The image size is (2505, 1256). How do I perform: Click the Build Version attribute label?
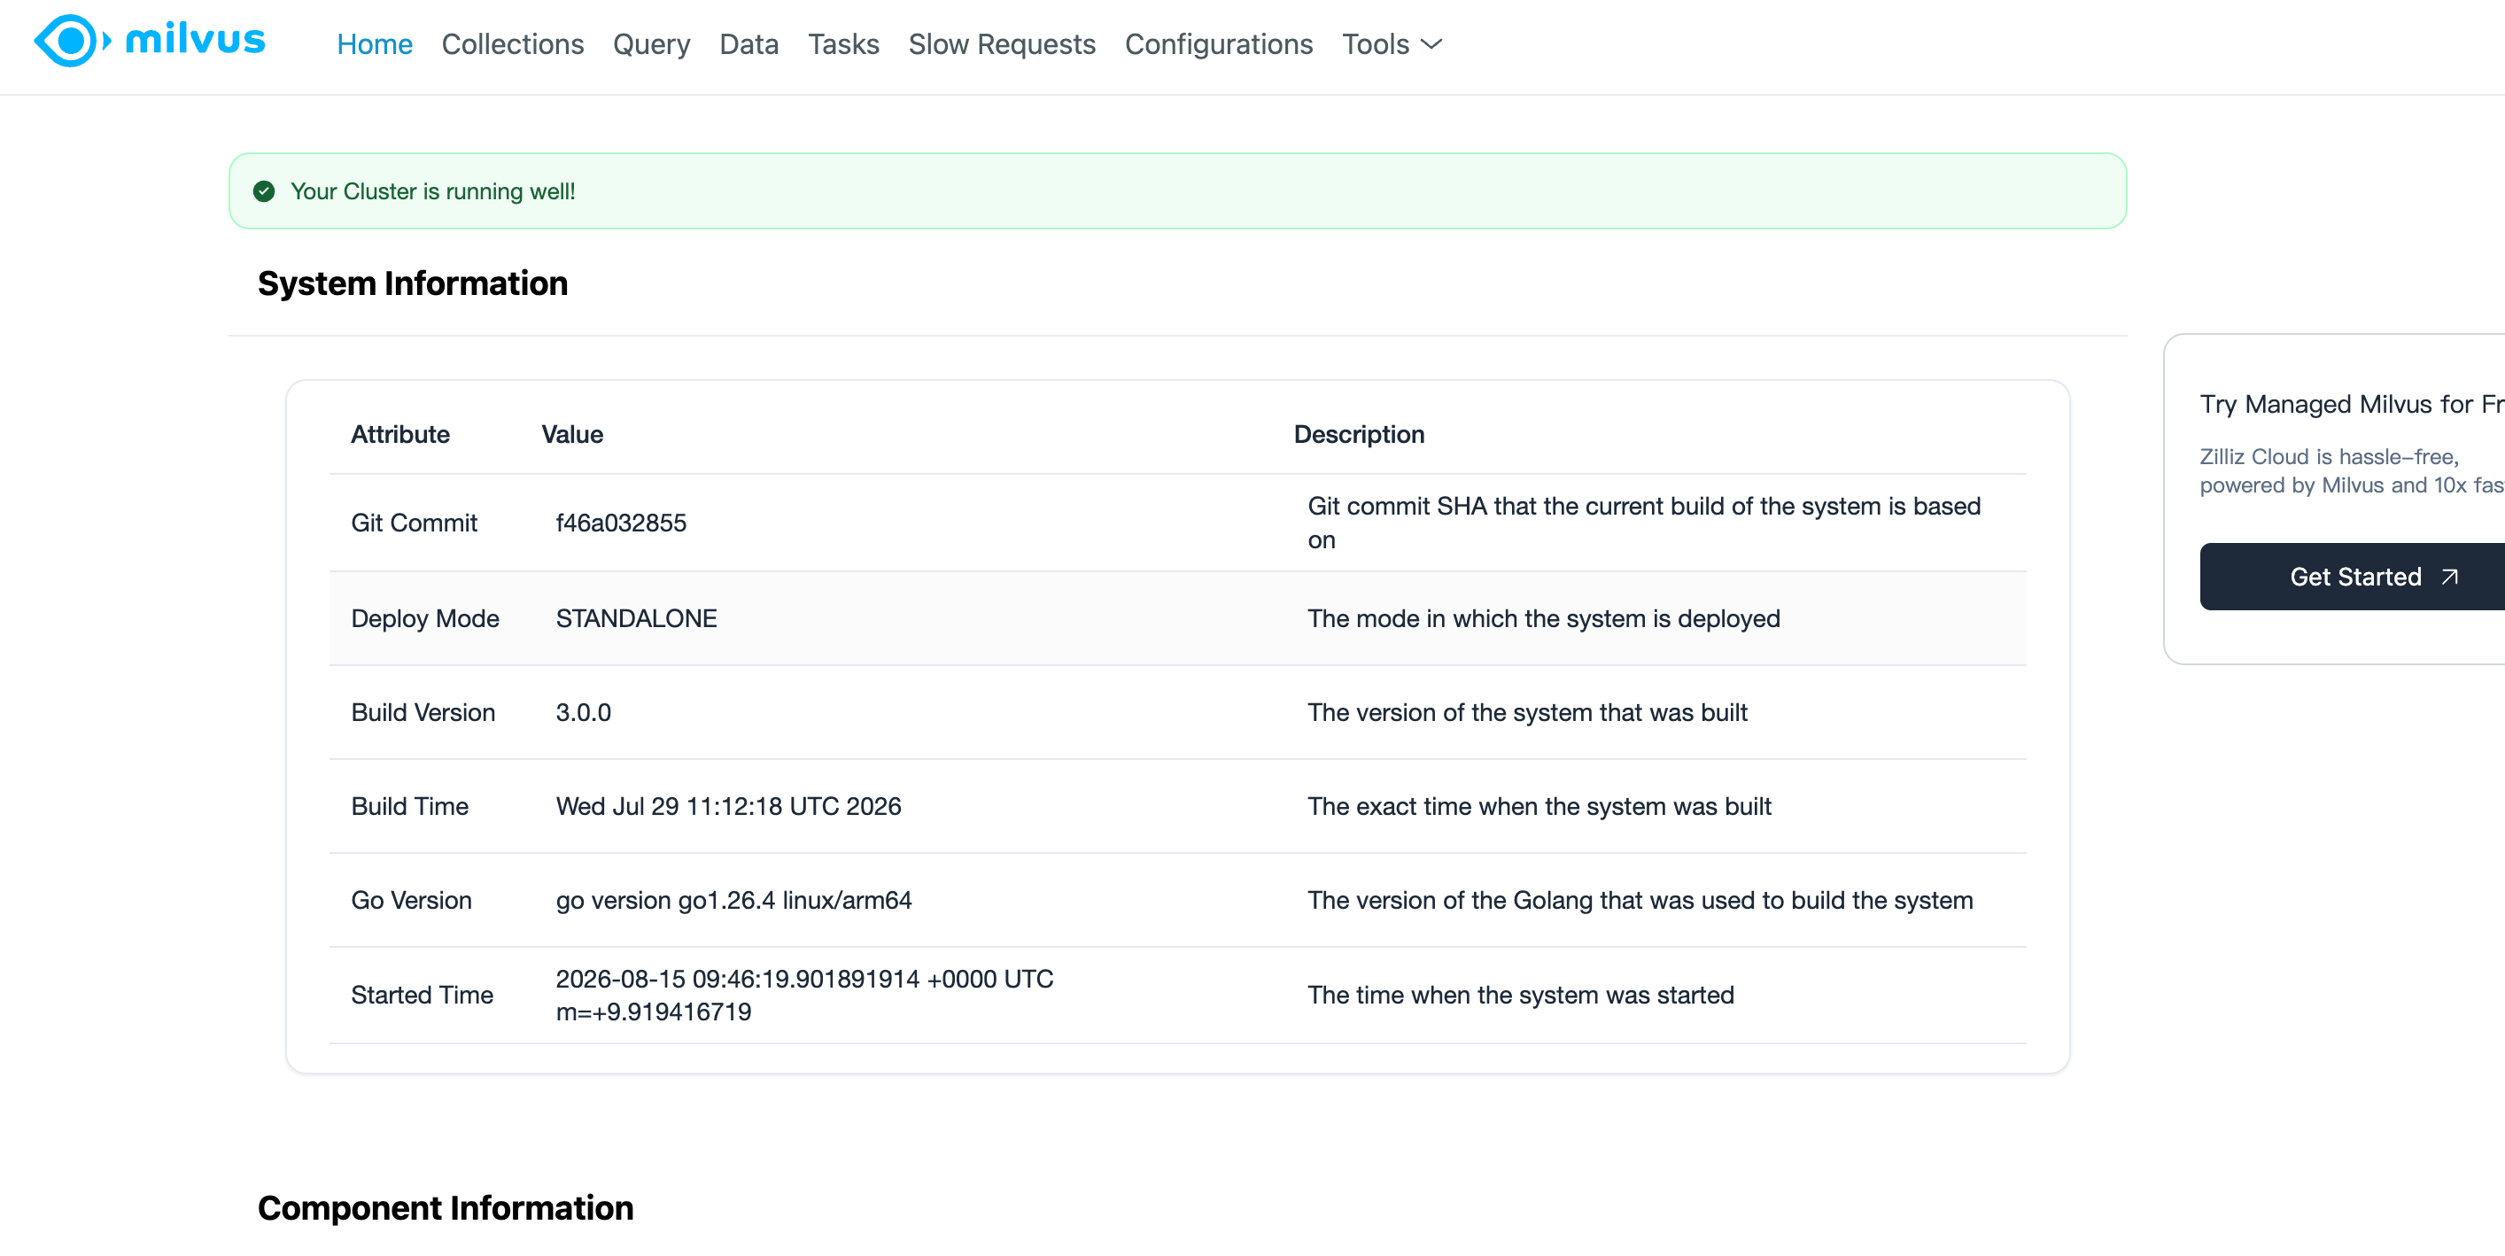pyautogui.click(x=423, y=712)
